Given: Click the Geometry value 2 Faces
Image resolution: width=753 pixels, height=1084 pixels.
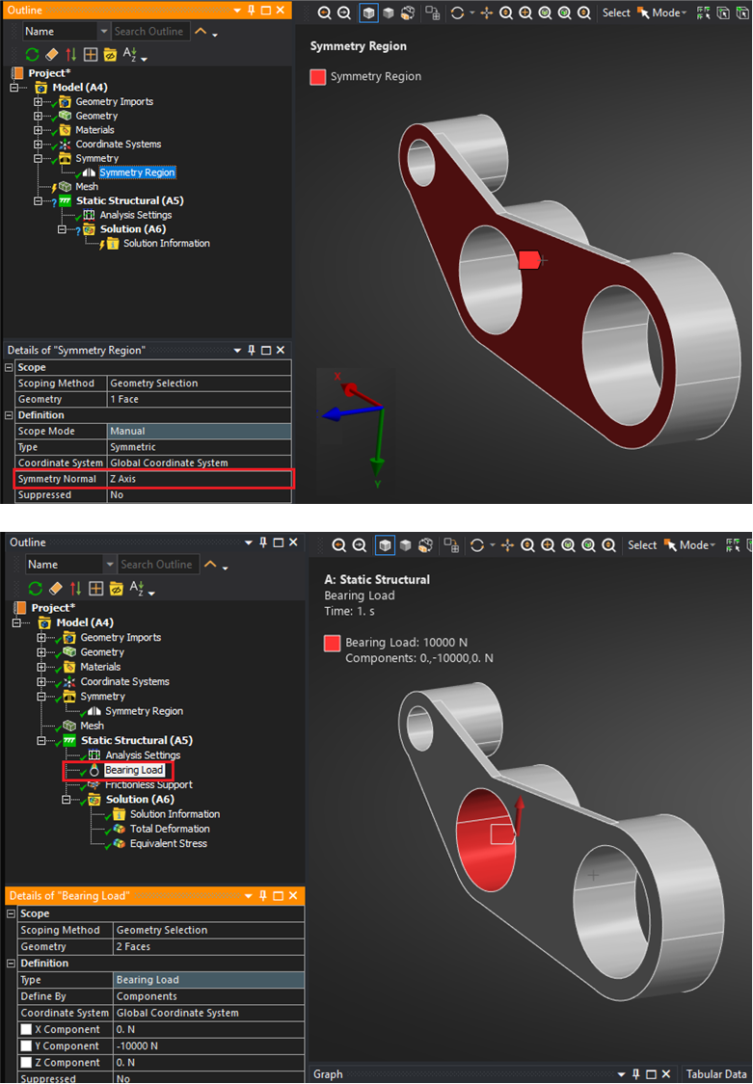Looking at the screenshot, I should point(209,947).
